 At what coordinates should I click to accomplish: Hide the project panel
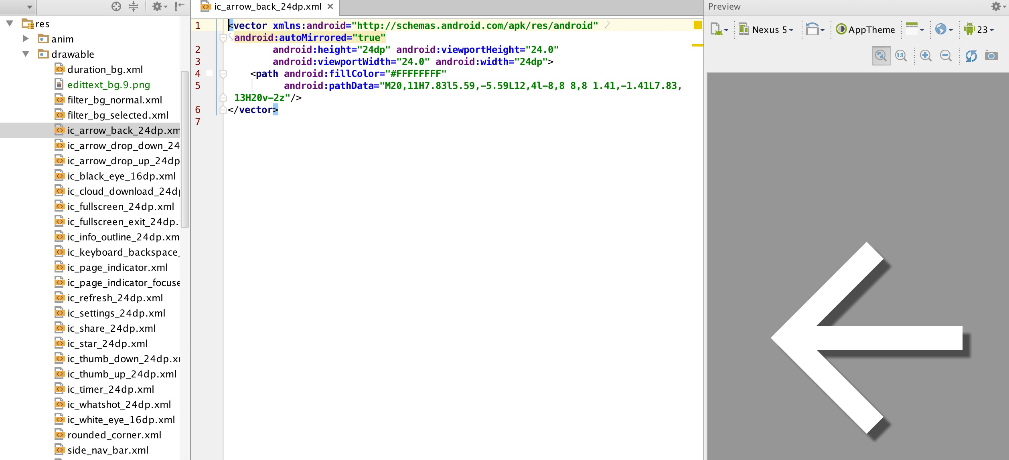(179, 6)
